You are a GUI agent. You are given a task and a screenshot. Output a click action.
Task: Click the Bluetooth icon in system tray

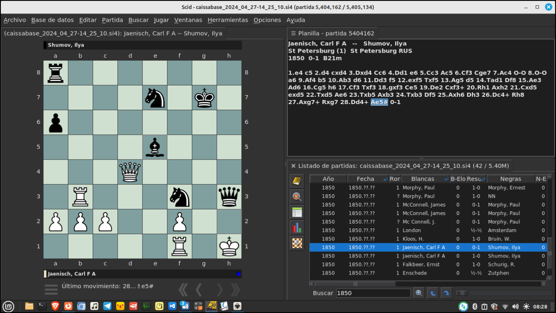[x=475, y=307]
